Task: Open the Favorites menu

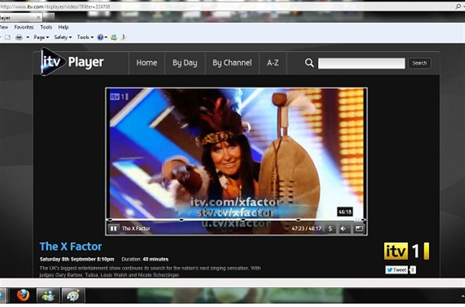Action: tap(24, 27)
